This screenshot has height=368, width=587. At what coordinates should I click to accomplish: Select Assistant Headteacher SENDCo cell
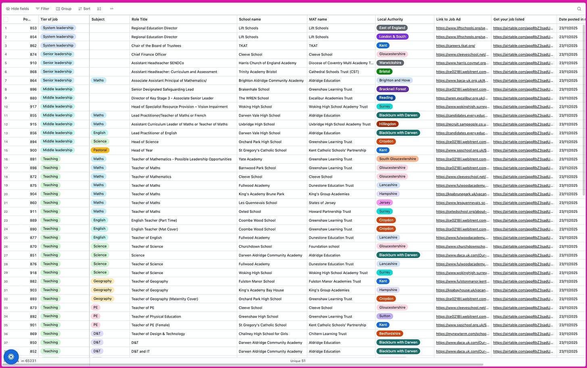183,63
